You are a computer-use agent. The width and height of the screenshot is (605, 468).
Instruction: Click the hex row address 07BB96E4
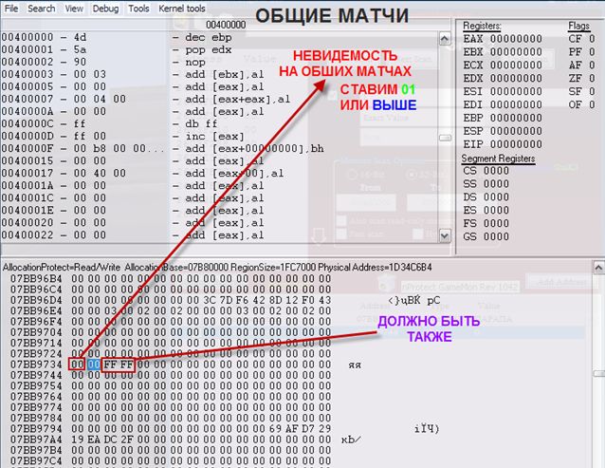coord(36,310)
